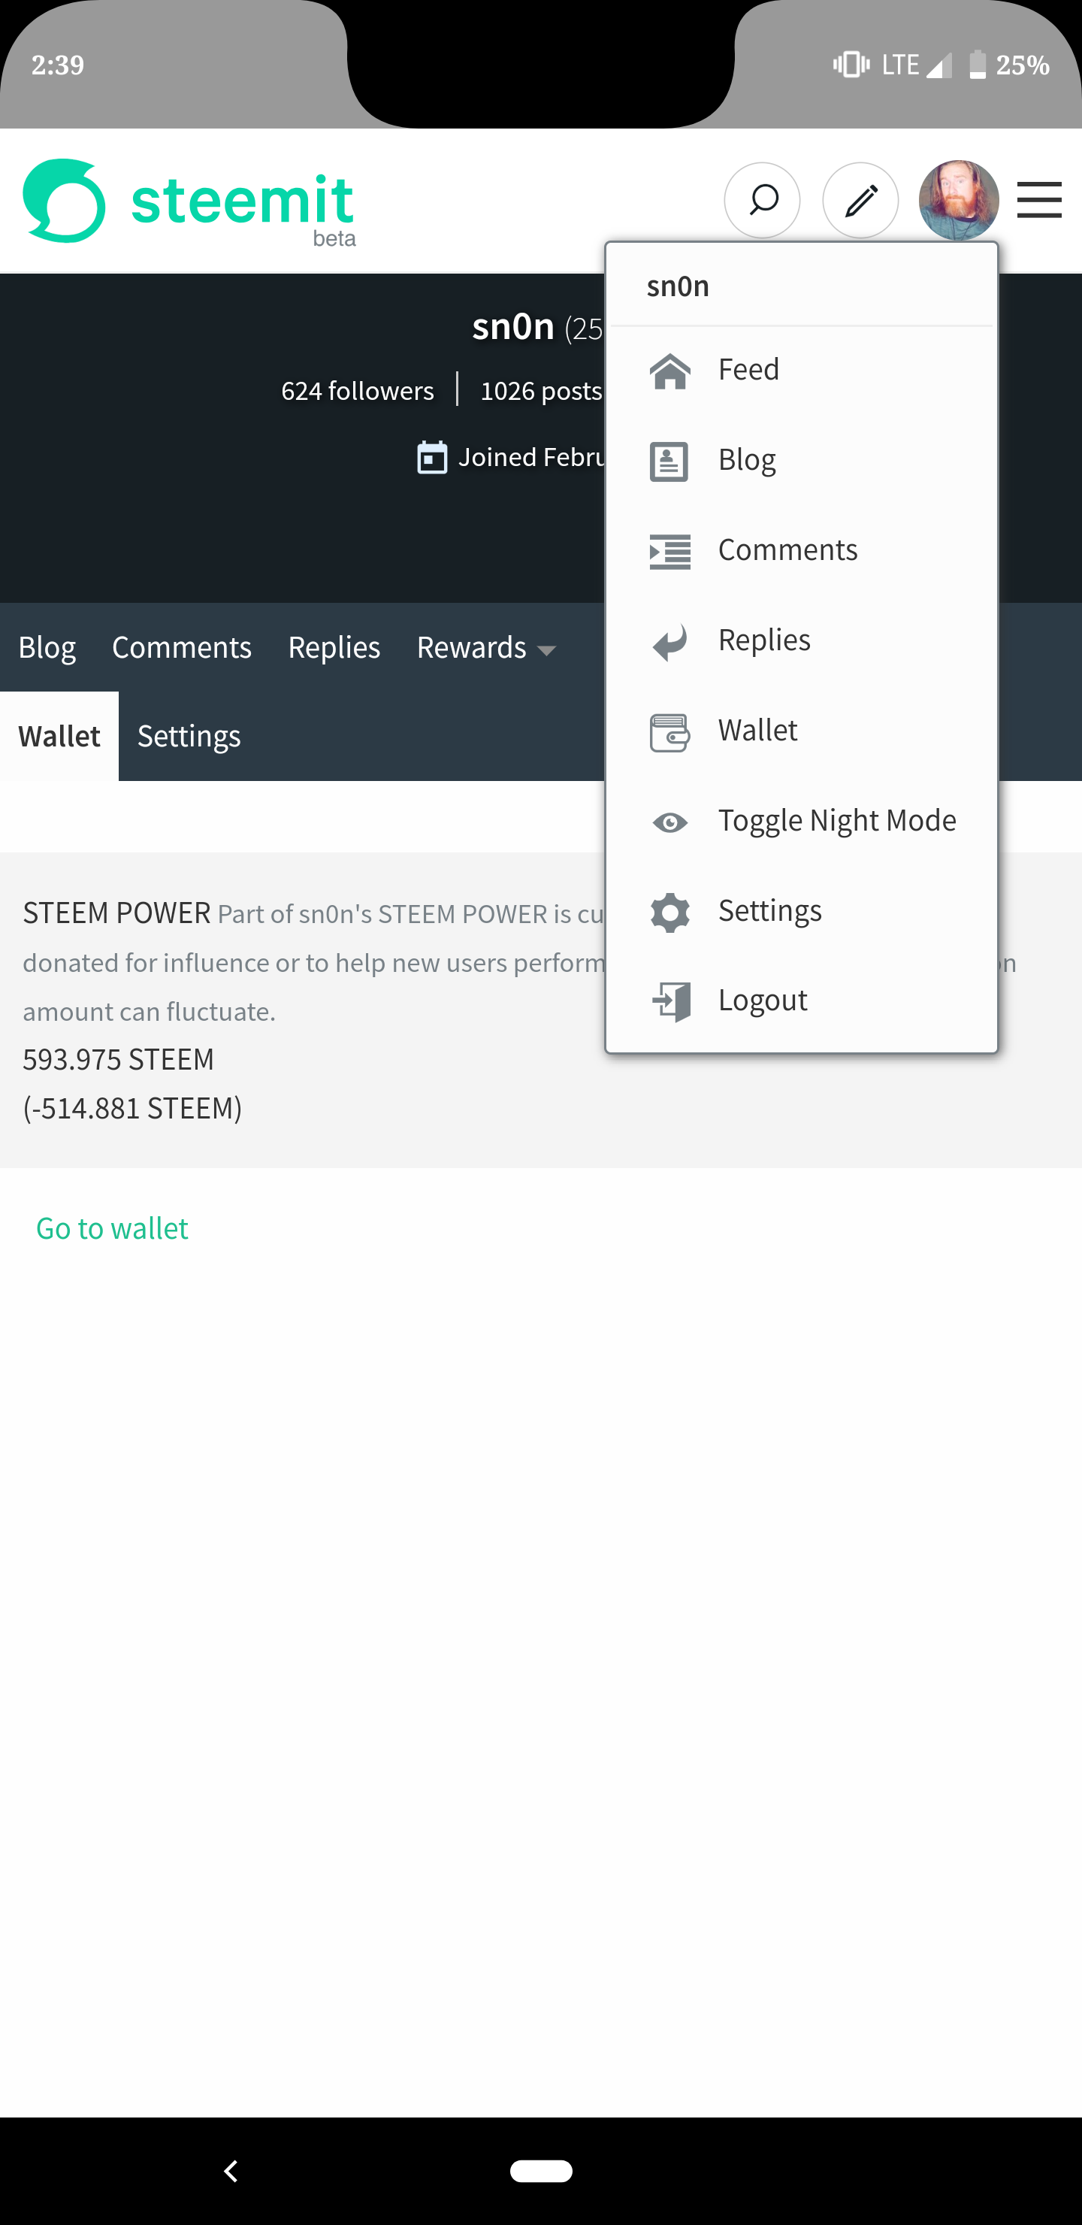
Task: Click the Go to wallet link
Action: (x=112, y=1228)
